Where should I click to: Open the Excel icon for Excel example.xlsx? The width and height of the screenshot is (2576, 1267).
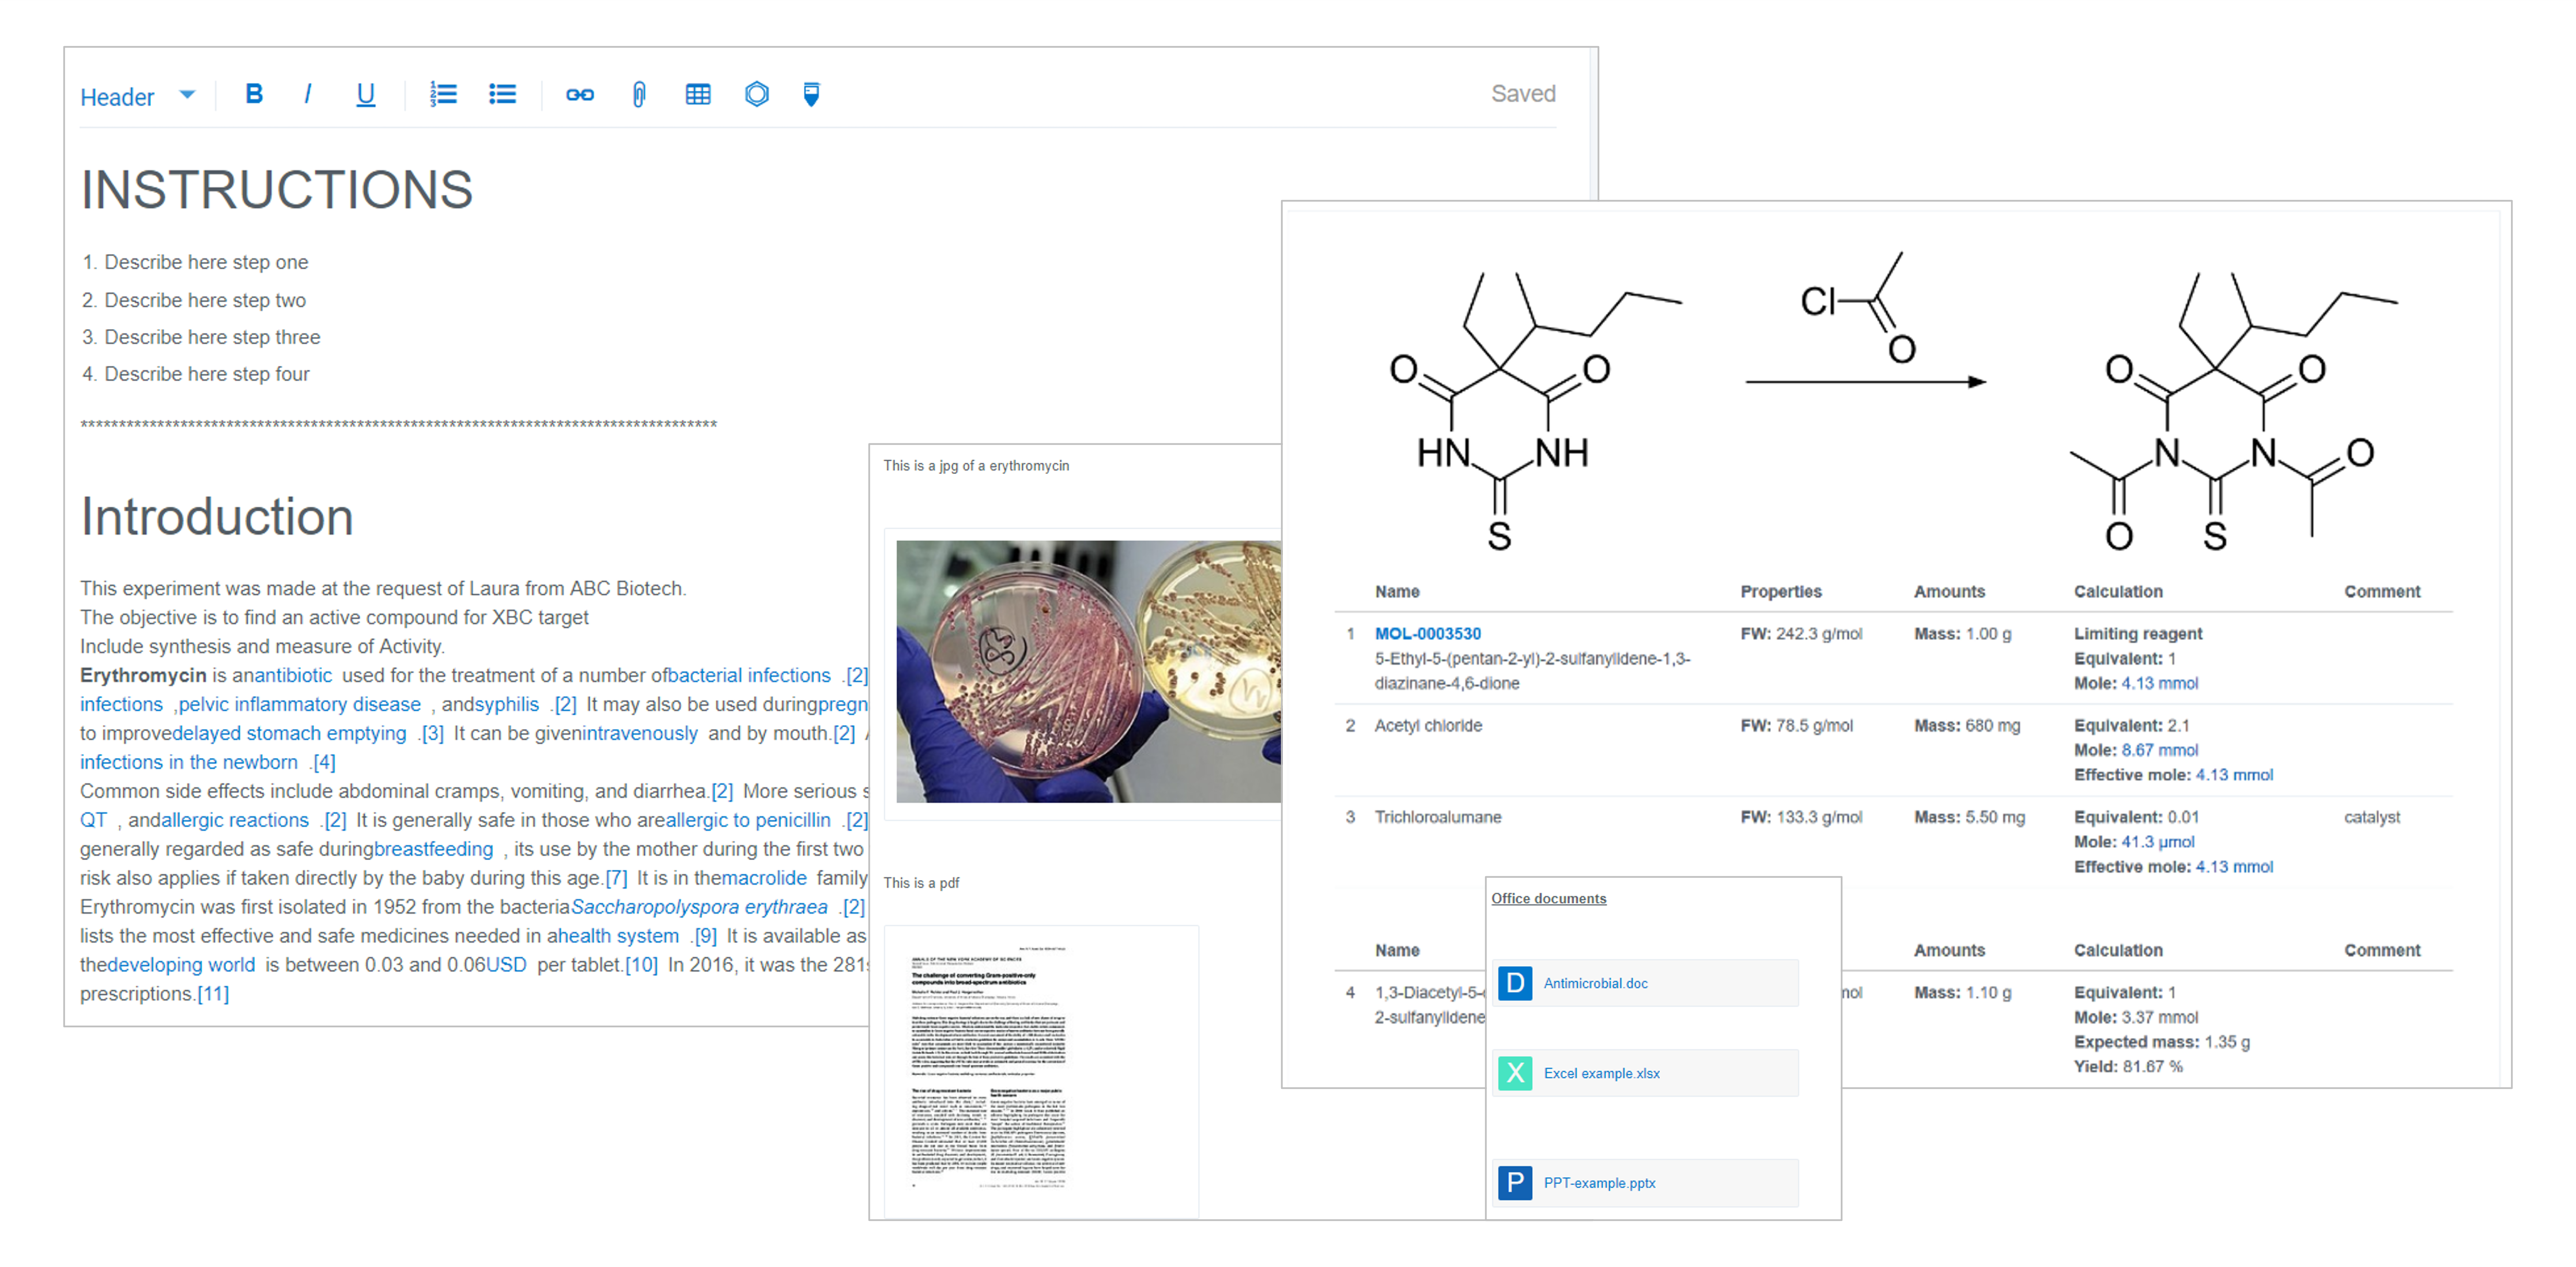[x=1515, y=1073]
